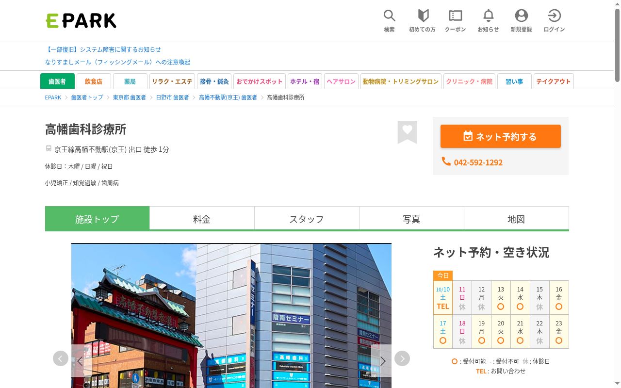The image size is (621, 388).
Task: Follow the 高幡不動駅(京王) 歯医者 breadcrumb link
Action: tap(228, 97)
